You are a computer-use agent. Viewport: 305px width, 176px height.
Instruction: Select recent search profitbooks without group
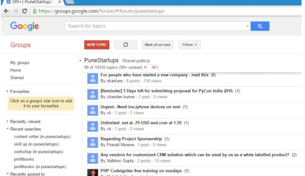coord(24,159)
